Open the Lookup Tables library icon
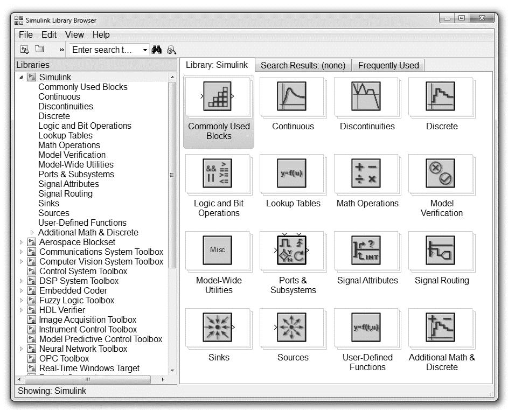 pyautogui.click(x=291, y=173)
